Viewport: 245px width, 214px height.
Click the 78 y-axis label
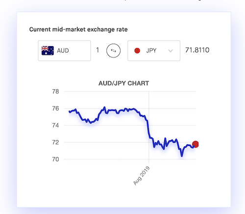pyautogui.click(x=55, y=91)
